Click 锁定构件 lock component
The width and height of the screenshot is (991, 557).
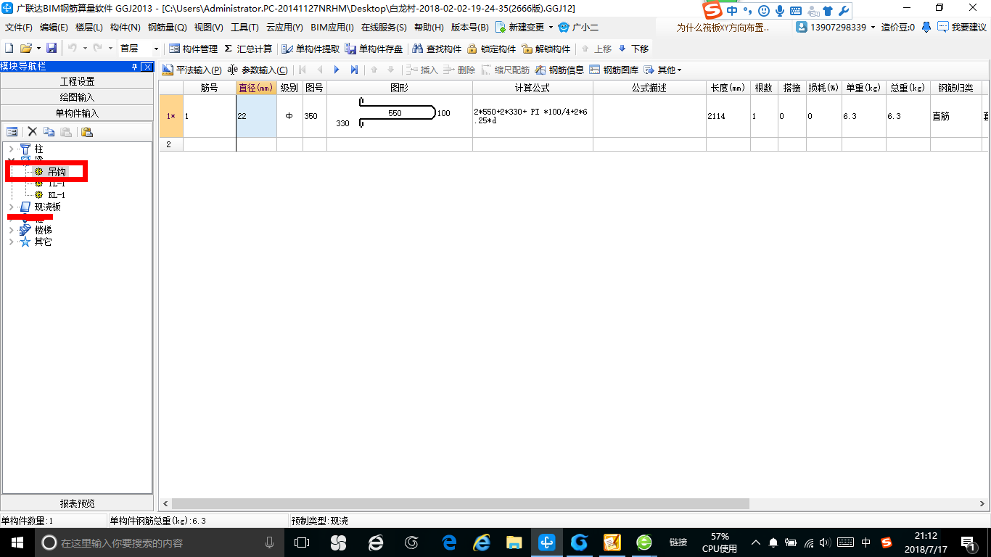(491, 49)
